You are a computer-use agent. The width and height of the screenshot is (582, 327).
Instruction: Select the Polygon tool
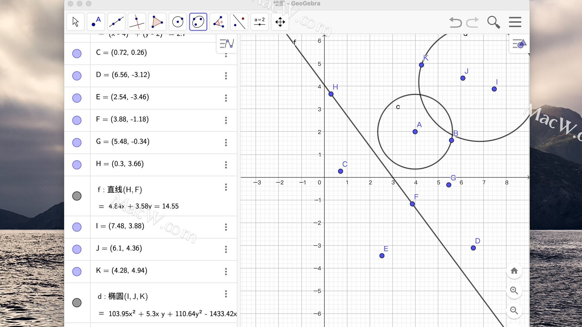pos(157,22)
